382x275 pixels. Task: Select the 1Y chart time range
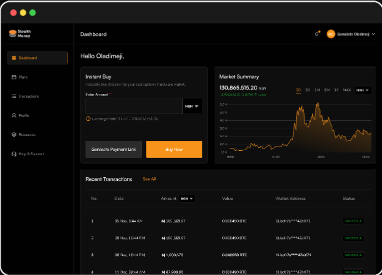[336, 90]
